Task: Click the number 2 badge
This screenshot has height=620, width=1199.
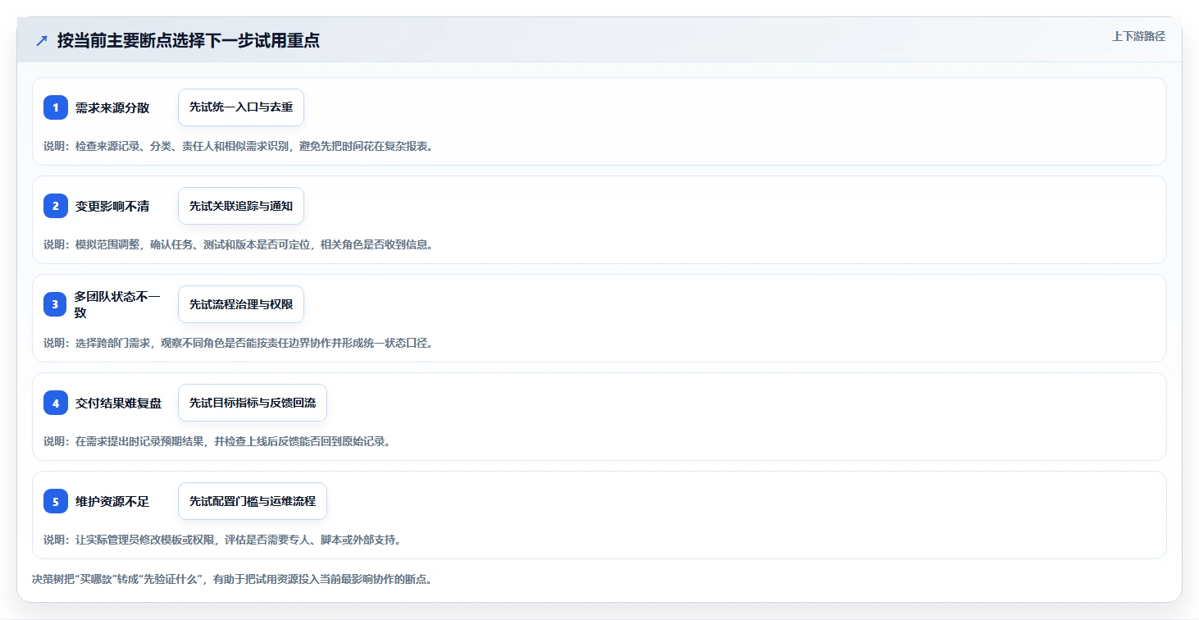Action: [x=56, y=206]
